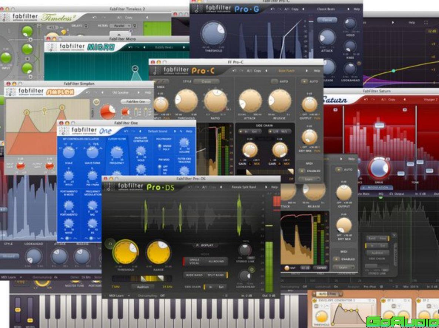Viewport: 439px width, 328px height.
Task: Select WIDE BAND mode in Pro-DS
Action: (x=194, y=275)
